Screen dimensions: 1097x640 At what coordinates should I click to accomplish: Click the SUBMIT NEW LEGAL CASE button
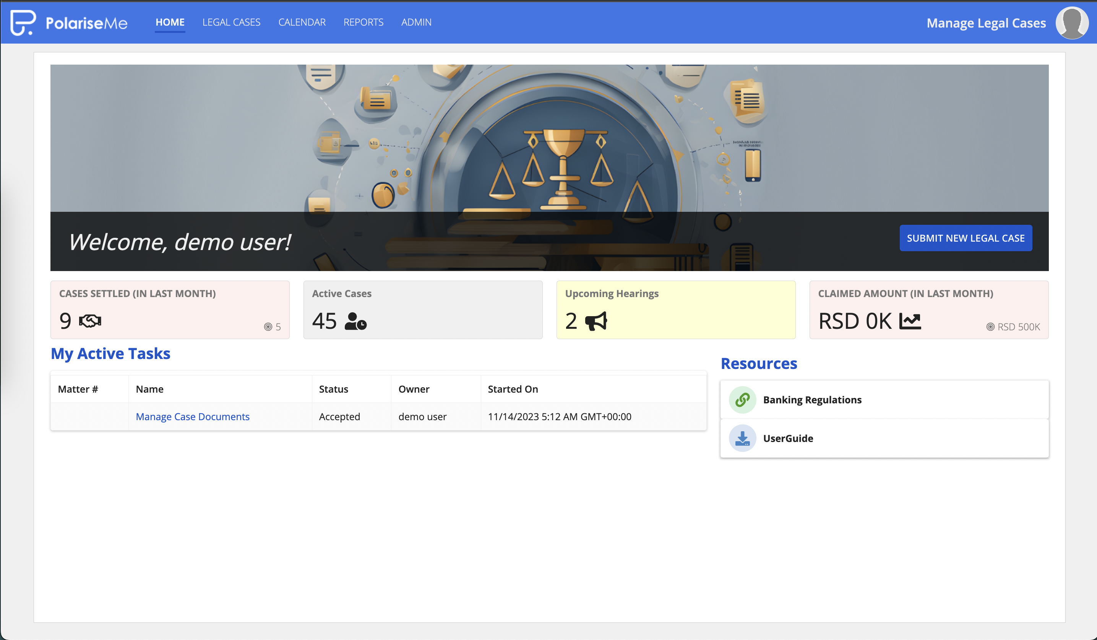(x=966, y=238)
